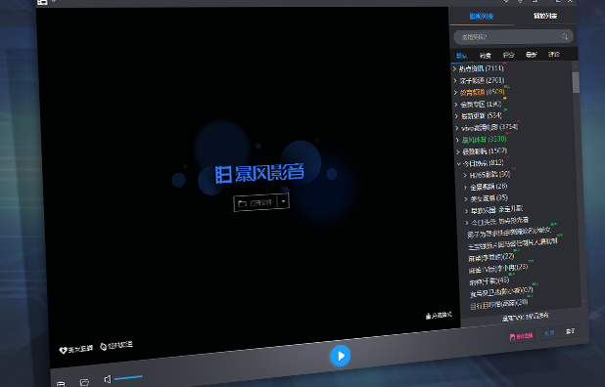Switch to the 播放列表 tab
Viewport: 605px width, 387px height.
tap(545, 16)
